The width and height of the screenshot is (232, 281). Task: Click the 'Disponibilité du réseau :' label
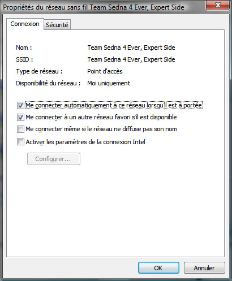(48, 83)
